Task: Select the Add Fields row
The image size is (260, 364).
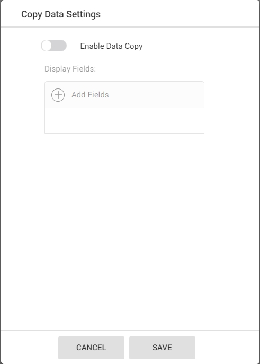Action: [124, 95]
